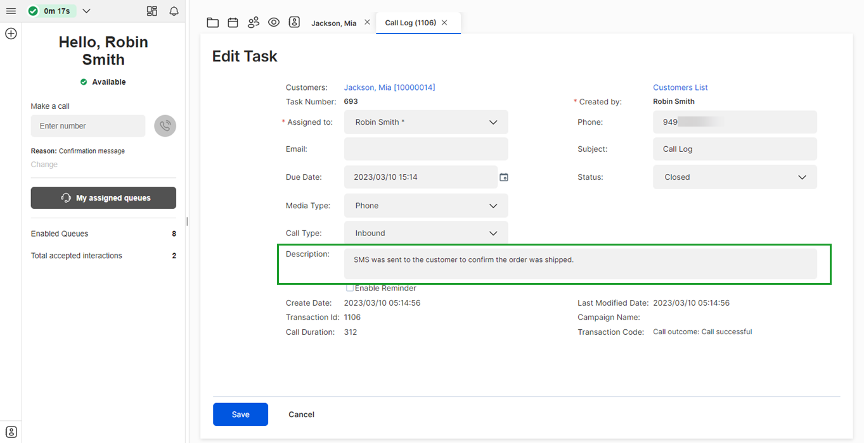Screen dimensions: 864x443
Task: Click the panel collapse handle beside sidebar
Action: click(187, 221)
